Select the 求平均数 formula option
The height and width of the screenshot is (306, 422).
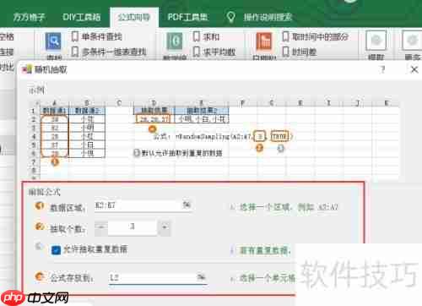[214, 52]
